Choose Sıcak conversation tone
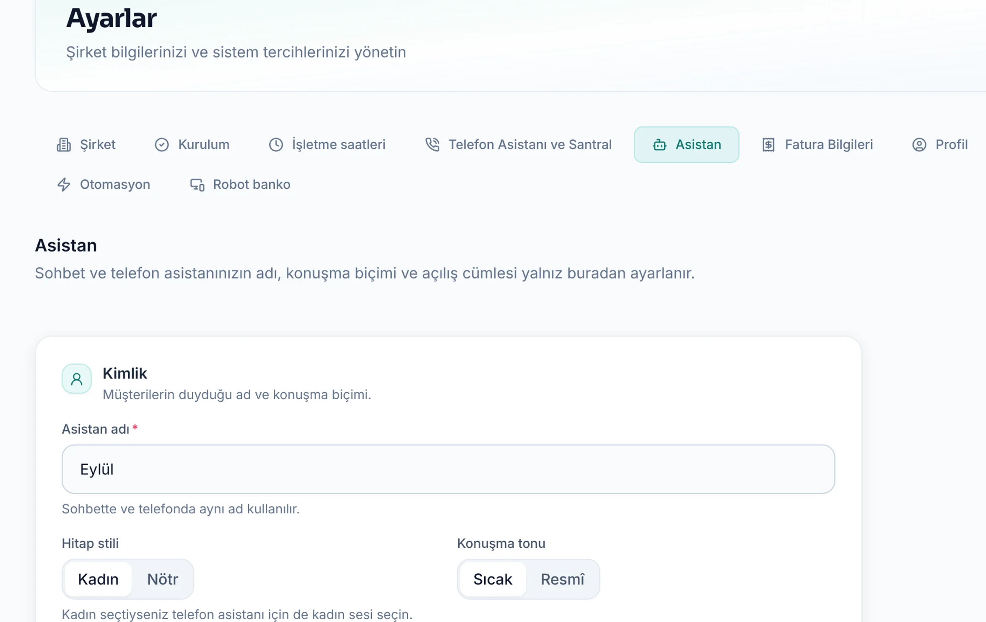Image resolution: width=986 pixels, height=622 pixels. coord(493,579)
